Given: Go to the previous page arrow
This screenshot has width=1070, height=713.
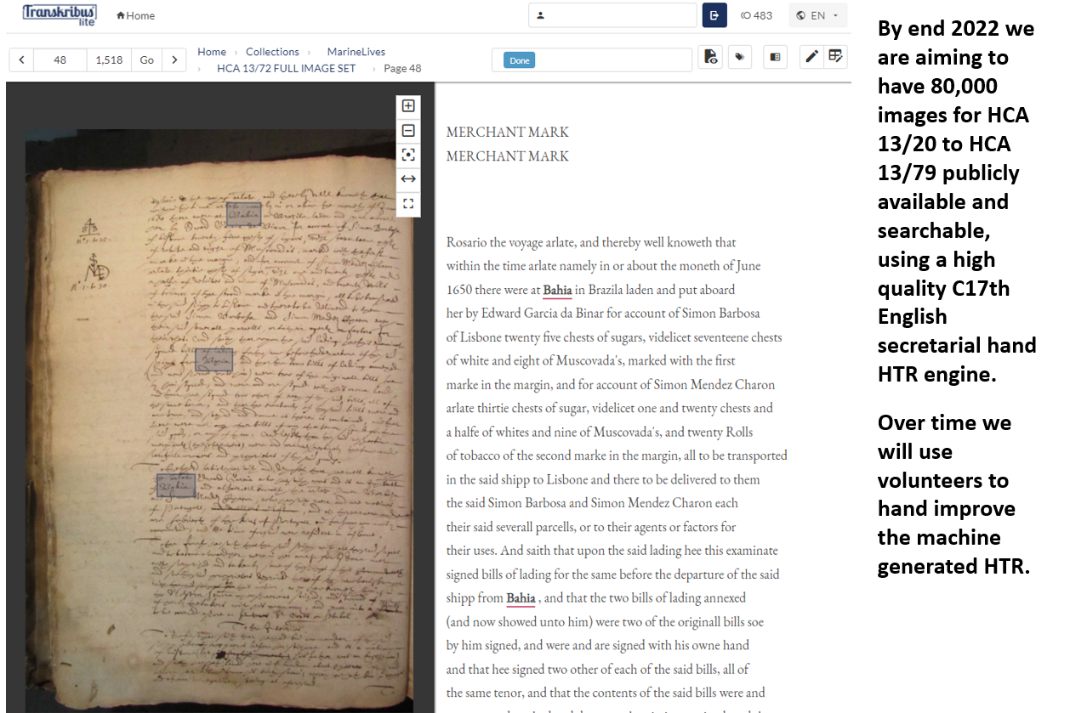Looking at the screenshot, I should click(21, 60).
